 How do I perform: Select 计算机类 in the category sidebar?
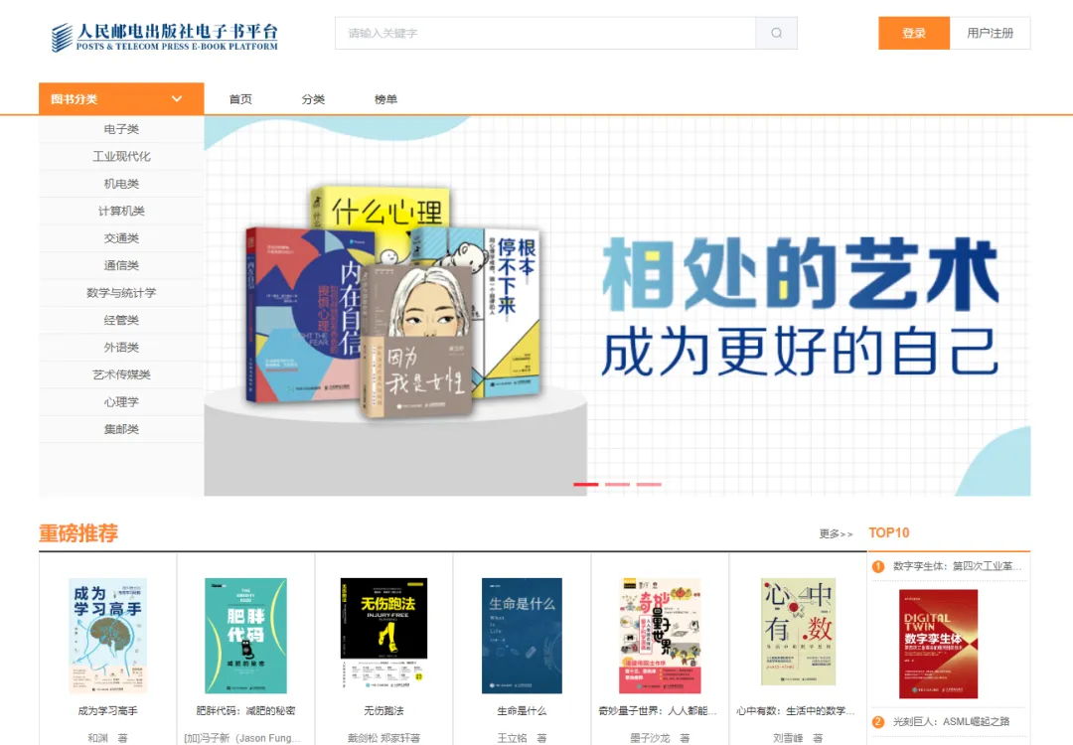[x=121, y=211]
